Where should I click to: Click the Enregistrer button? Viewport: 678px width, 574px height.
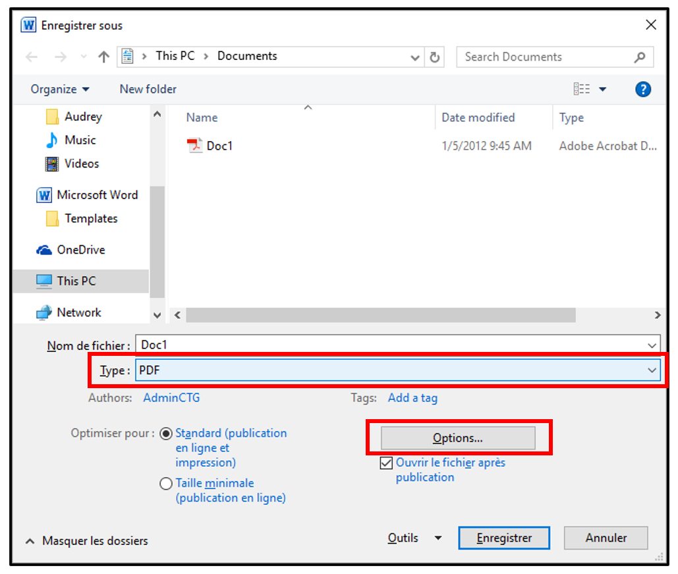click(x=504, y=538)
